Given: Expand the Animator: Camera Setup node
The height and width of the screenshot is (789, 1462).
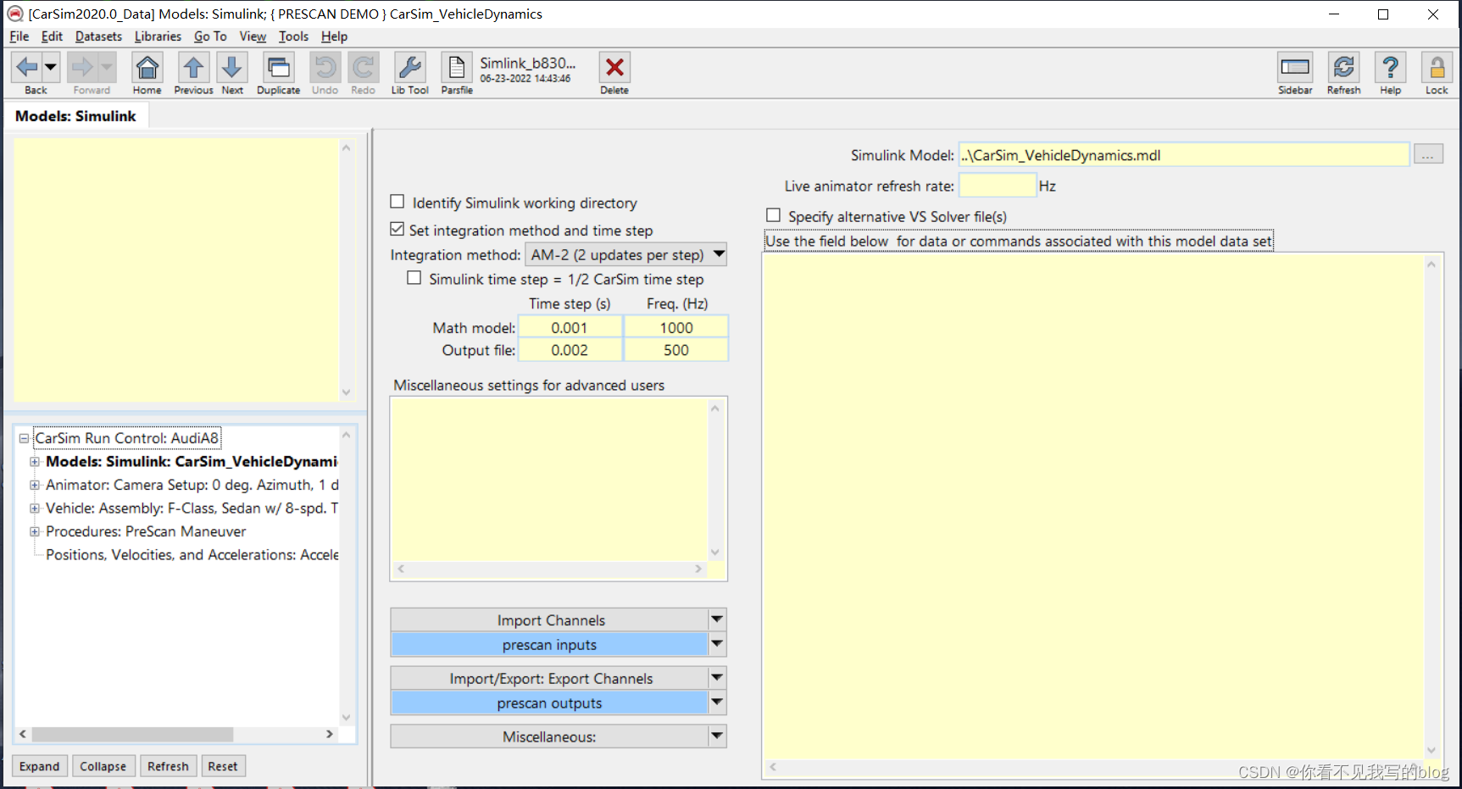Looking at the screenshot, I should [35, 485].
